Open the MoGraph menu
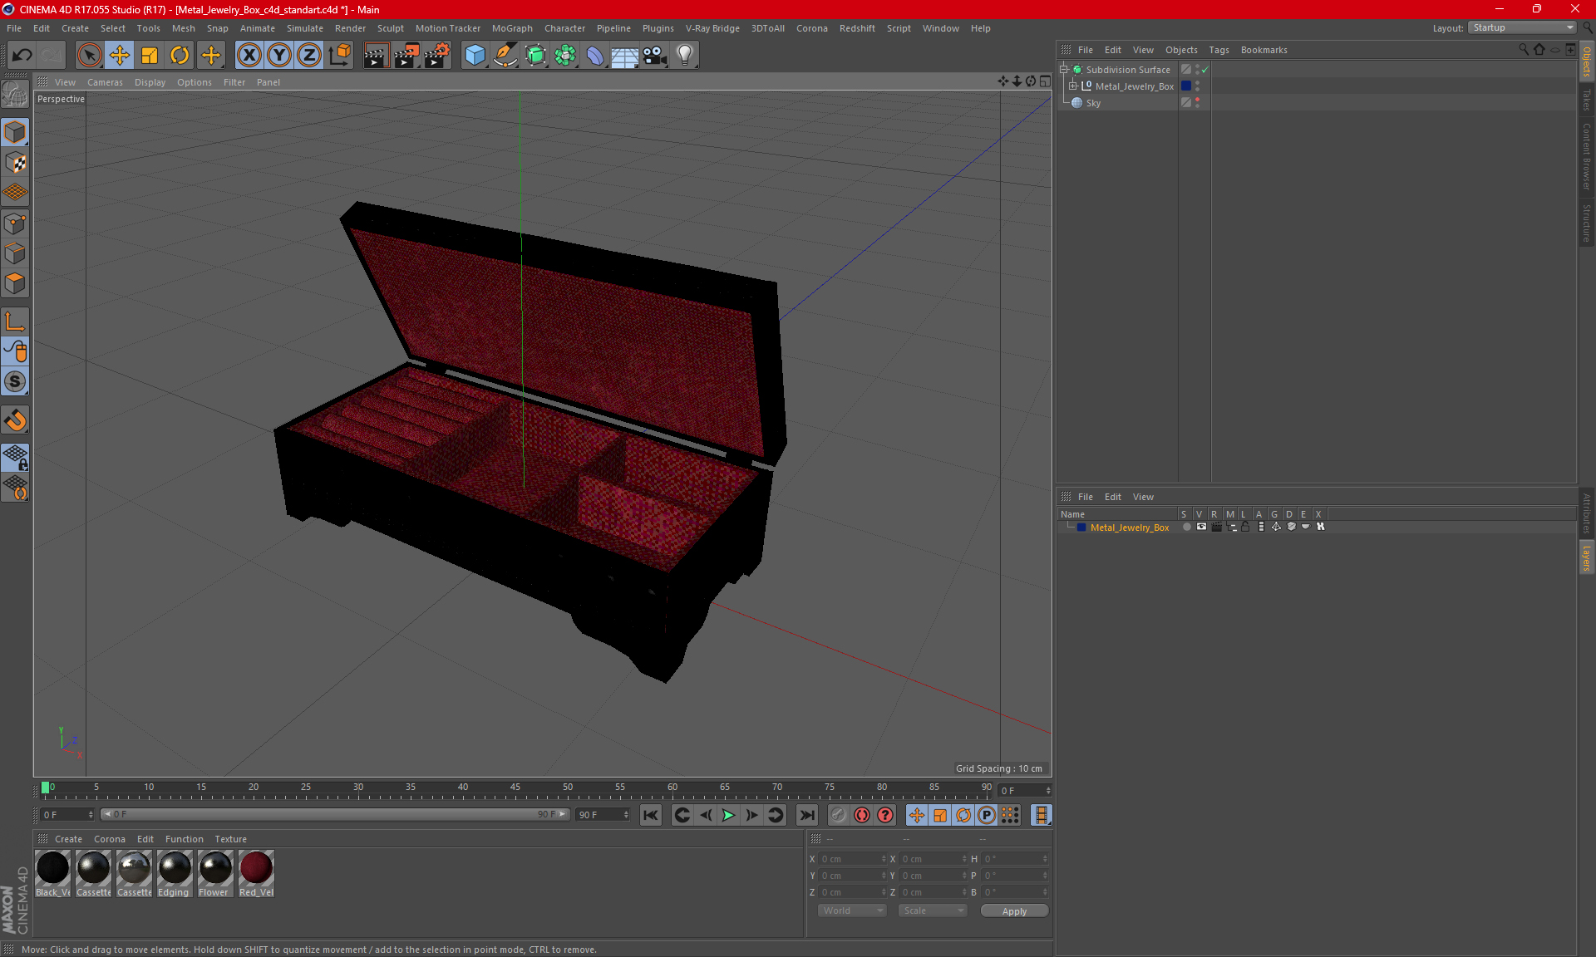This screenshot has height=957, width=1596. click(512, 28)
